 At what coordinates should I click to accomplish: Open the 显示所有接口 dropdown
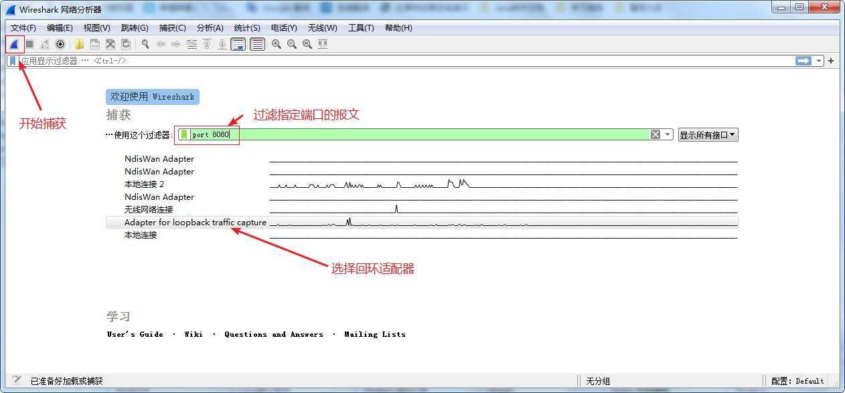coord(708,134)
